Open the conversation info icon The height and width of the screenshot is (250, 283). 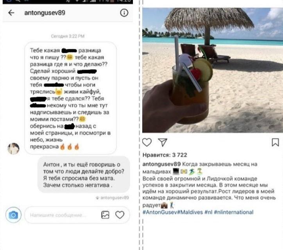pos(124,13)
